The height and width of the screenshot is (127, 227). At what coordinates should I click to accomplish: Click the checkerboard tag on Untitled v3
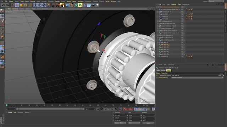coord(192,56)
